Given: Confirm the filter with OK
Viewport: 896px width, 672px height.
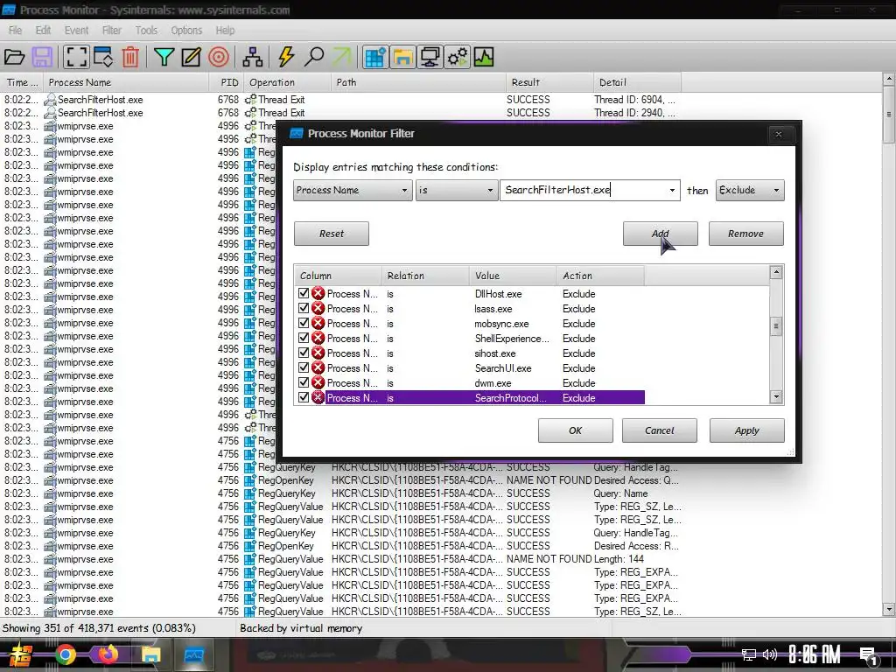Looking at the screenshot, I should [576, 430].
